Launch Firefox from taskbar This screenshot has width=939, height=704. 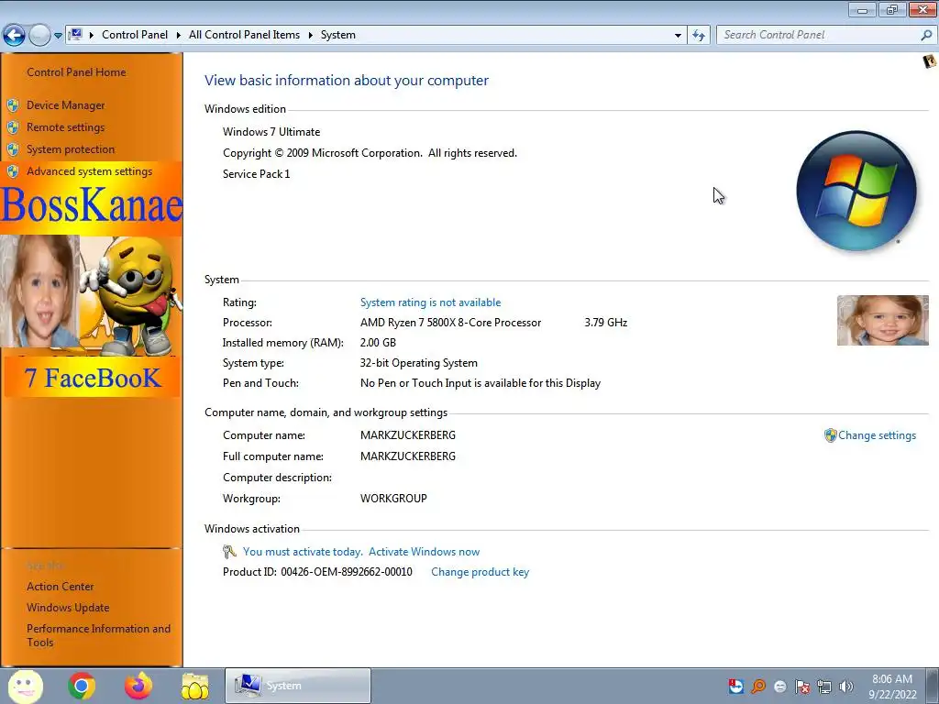point(138,686)
